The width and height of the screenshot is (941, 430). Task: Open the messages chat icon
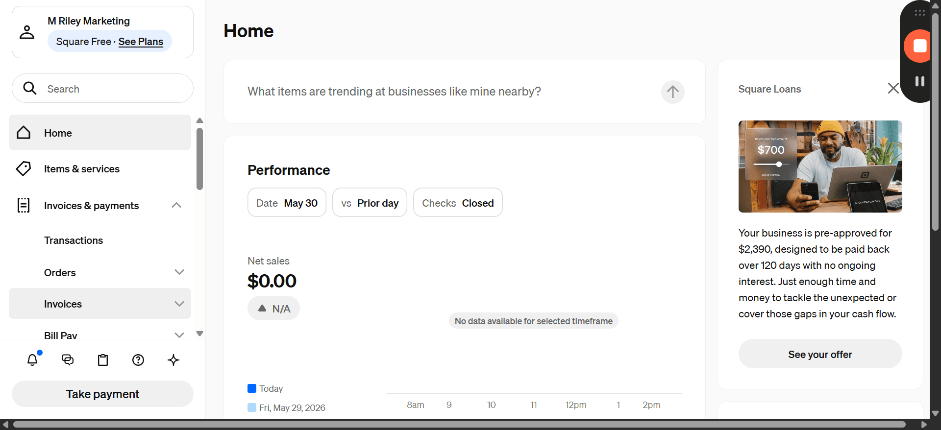coord(68,360)
